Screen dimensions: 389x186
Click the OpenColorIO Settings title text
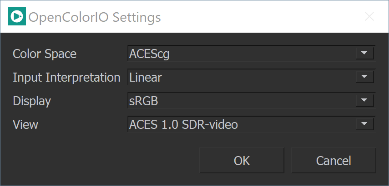(x=95, y=17)
